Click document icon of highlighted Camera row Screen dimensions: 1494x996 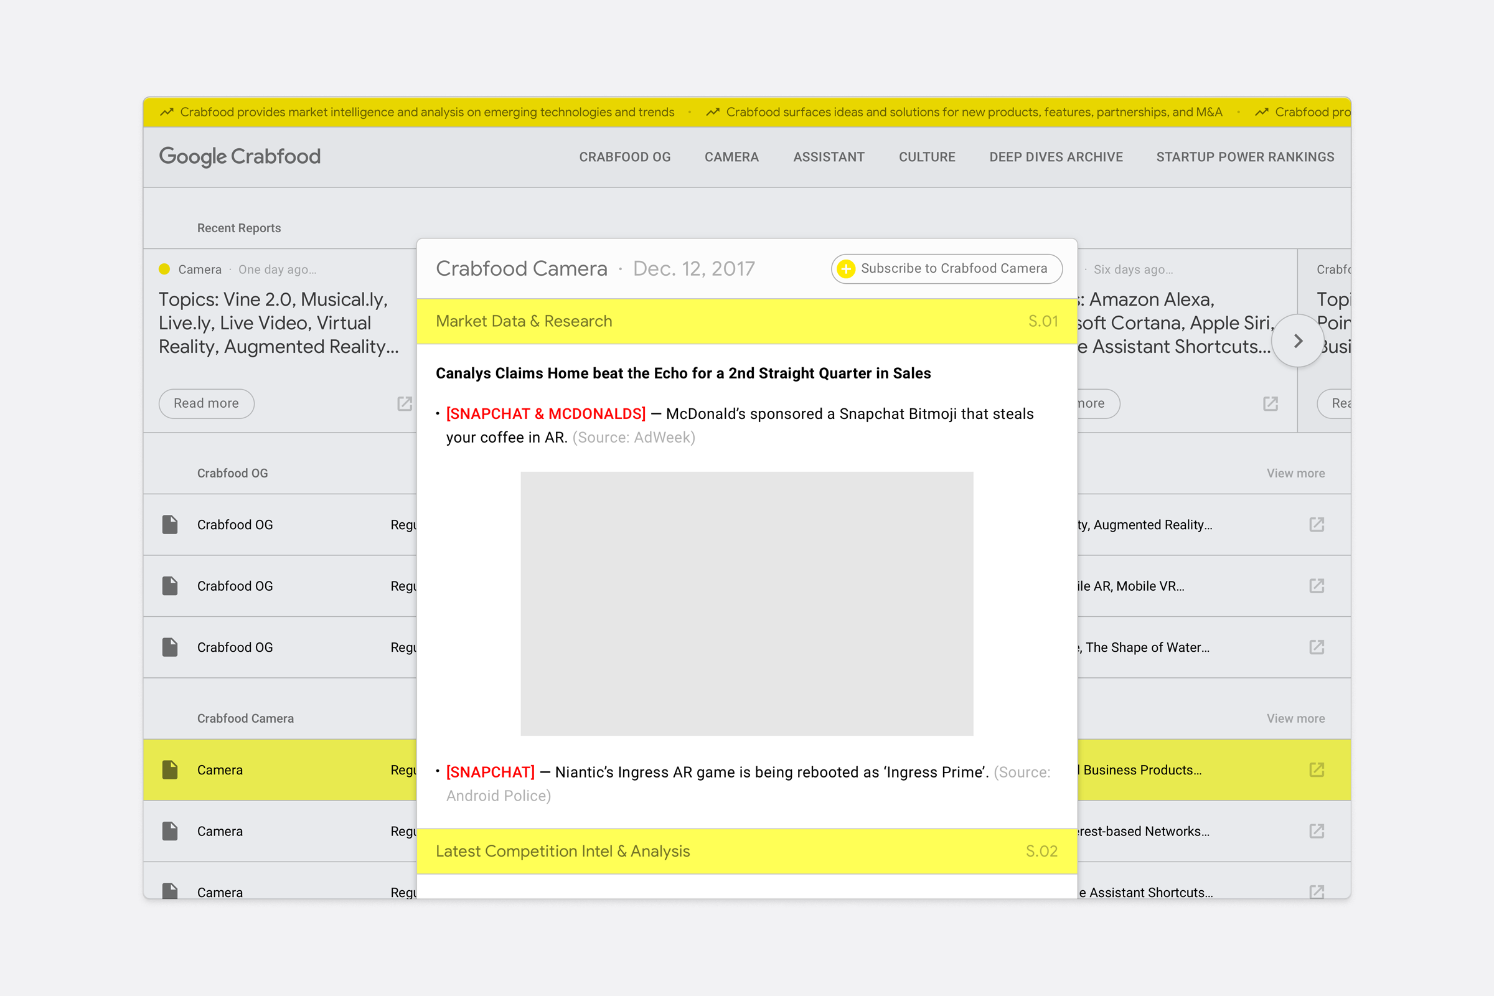(x=169, y=770)
